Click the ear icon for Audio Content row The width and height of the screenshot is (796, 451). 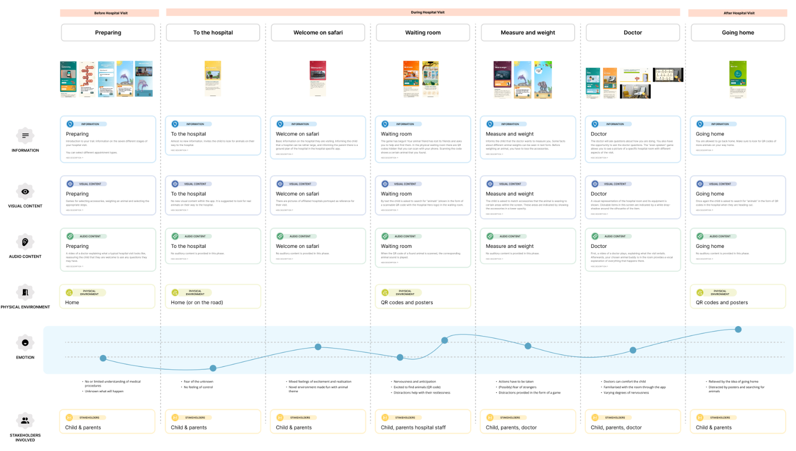(25, 242)
